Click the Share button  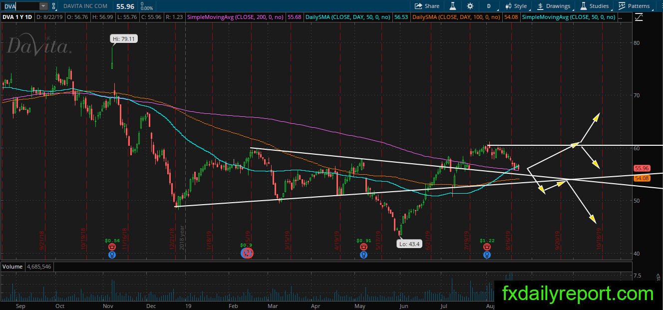[427, 6]
